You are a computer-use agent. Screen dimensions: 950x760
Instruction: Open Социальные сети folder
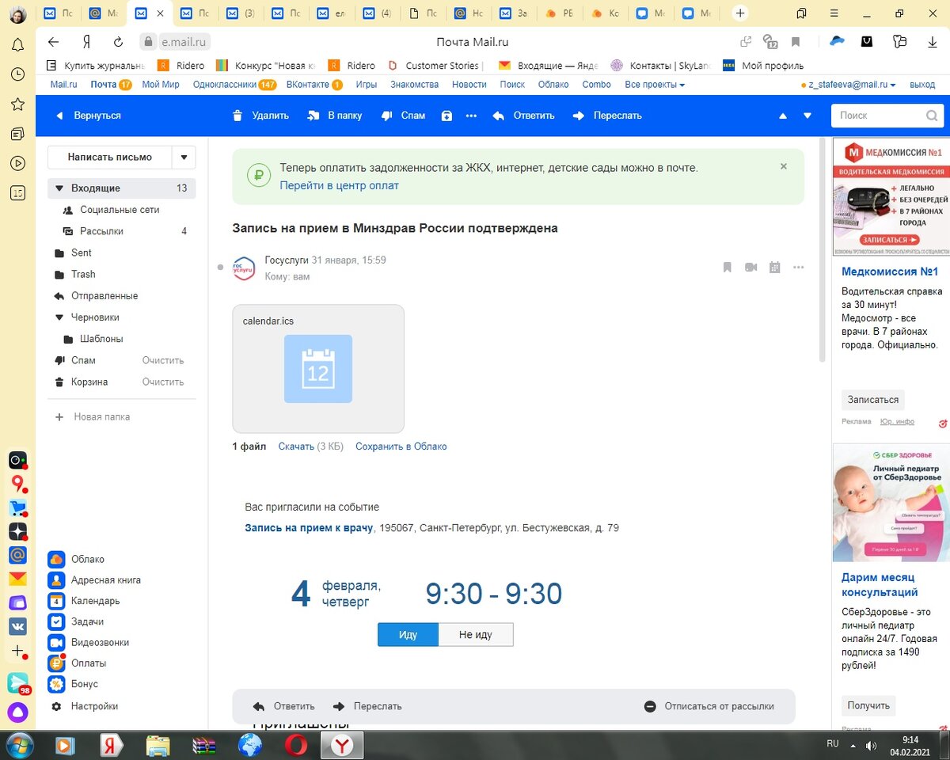click(x=120, y=210)
